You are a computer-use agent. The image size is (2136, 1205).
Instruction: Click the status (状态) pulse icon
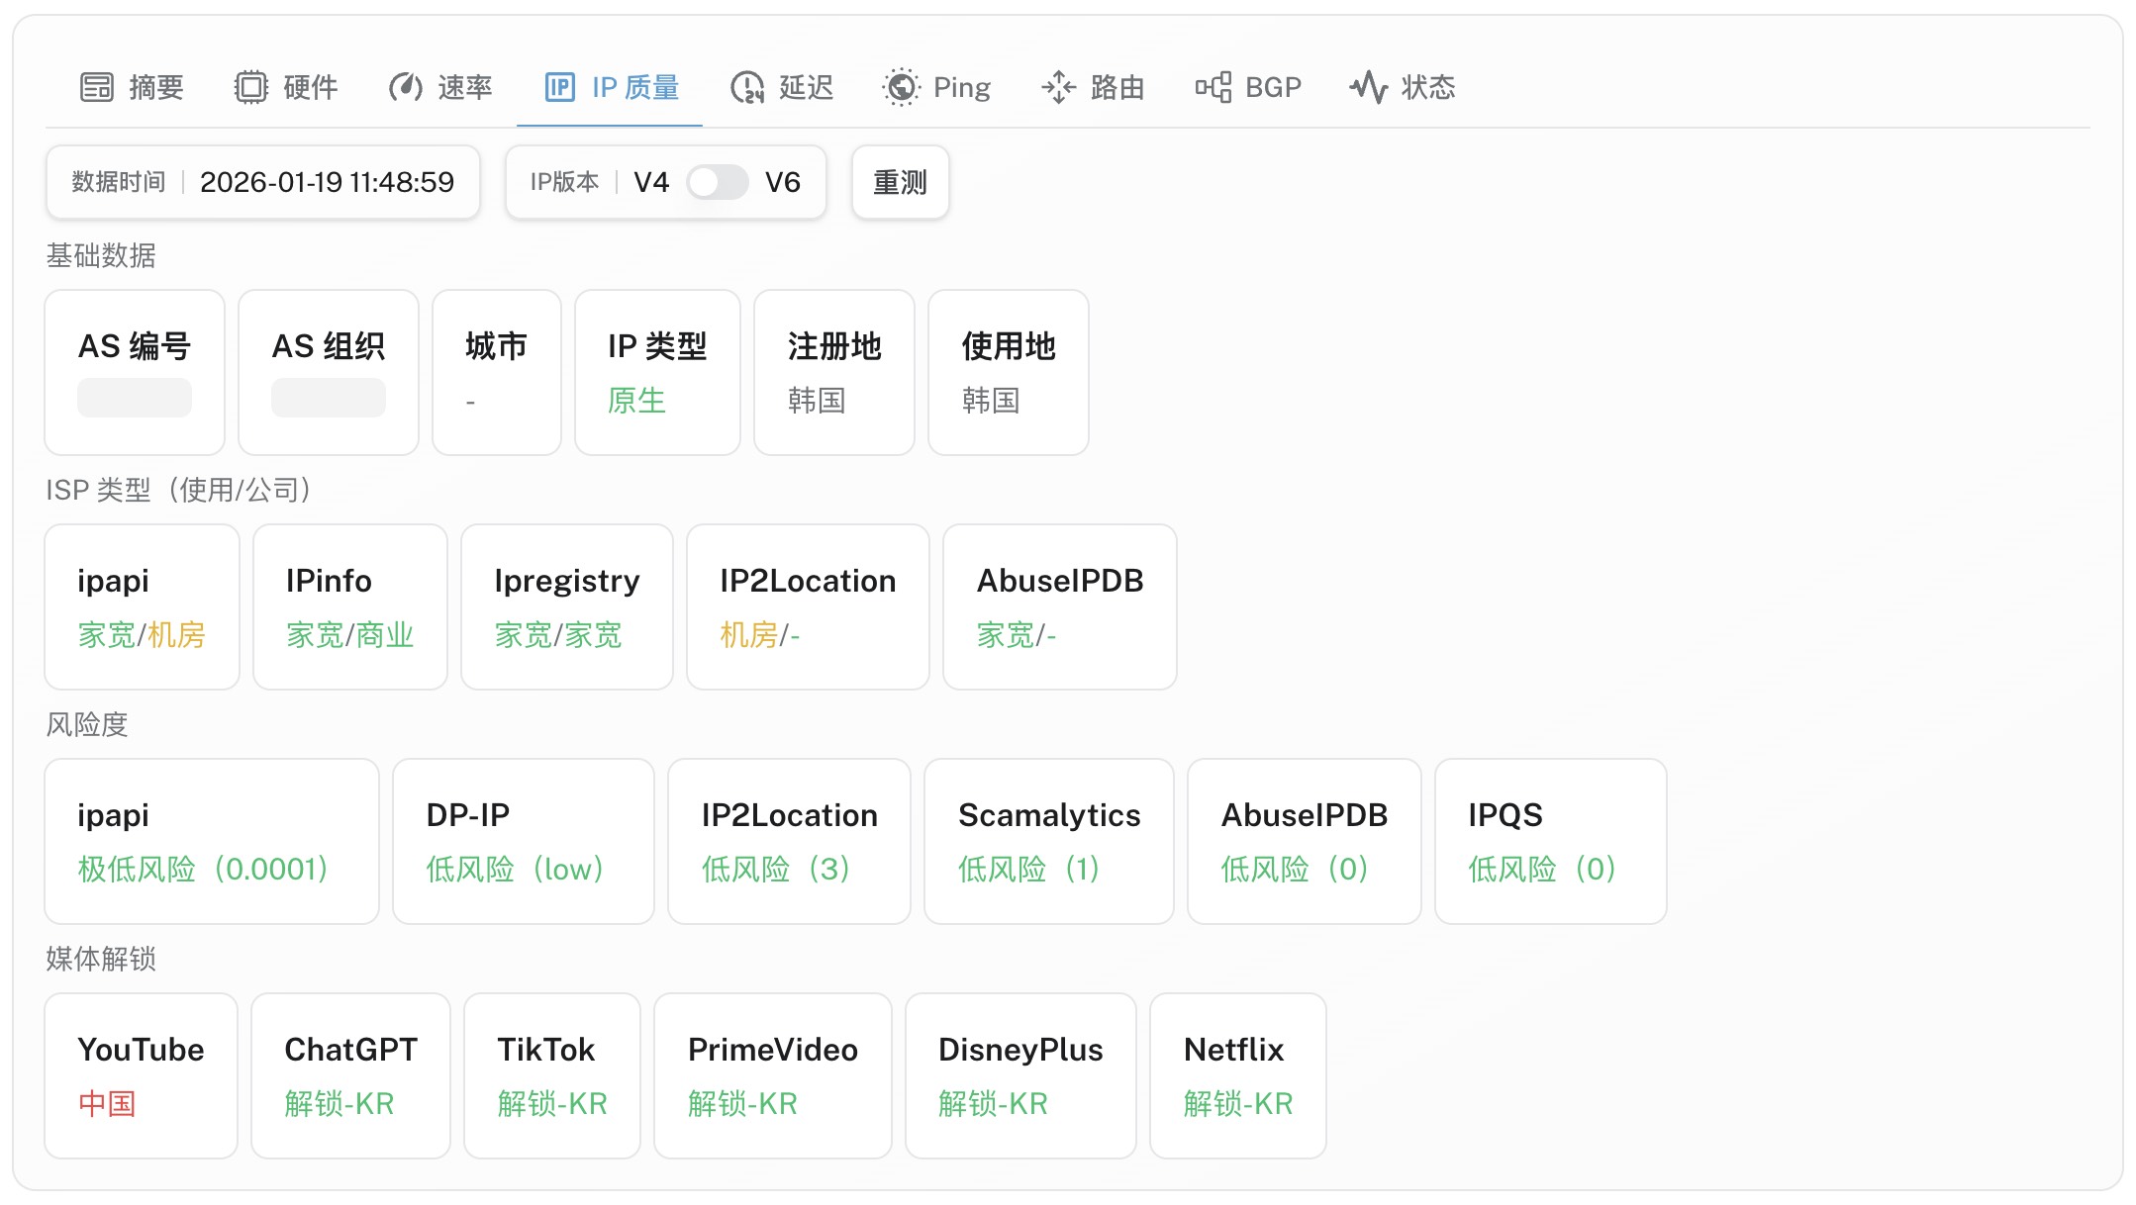click(1369, 87)
